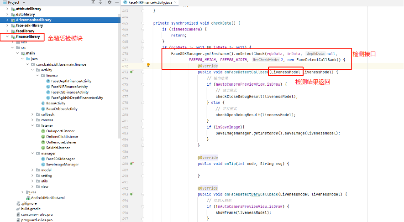Click the Collapse All toolbar icon
This screenshot has width=404, height=222.
(x=100, y=2)
